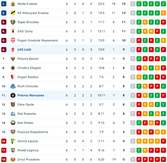
Task: Open the GKS Tychy team link
Action: (x=25, y=31)
